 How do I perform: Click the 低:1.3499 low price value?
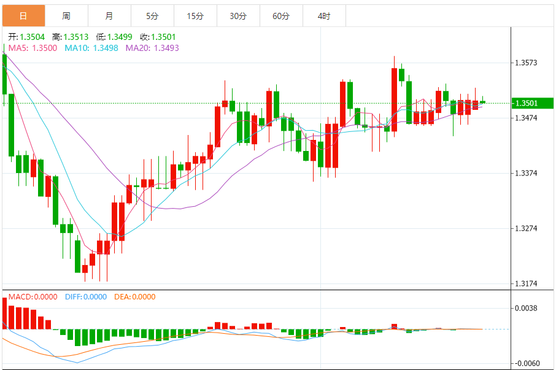tap(114, 37)
